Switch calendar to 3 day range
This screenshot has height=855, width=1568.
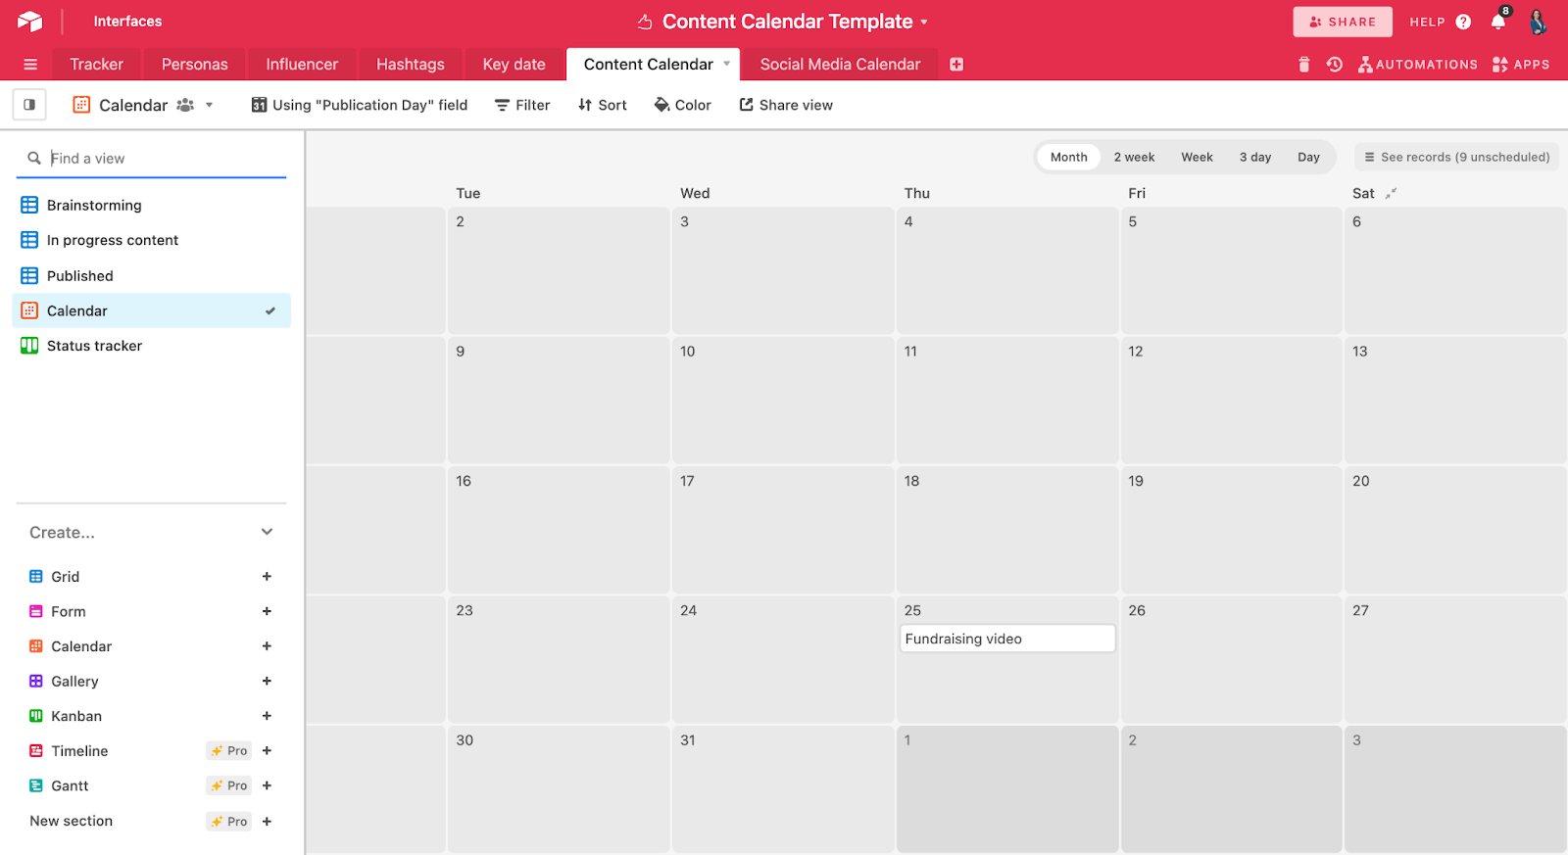(1255, 157)
